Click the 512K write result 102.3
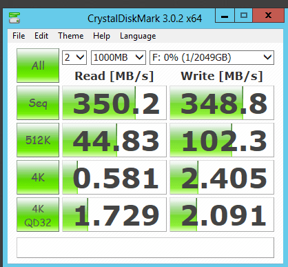The height and width of the screenshot is (267, 288). point(222,140)
